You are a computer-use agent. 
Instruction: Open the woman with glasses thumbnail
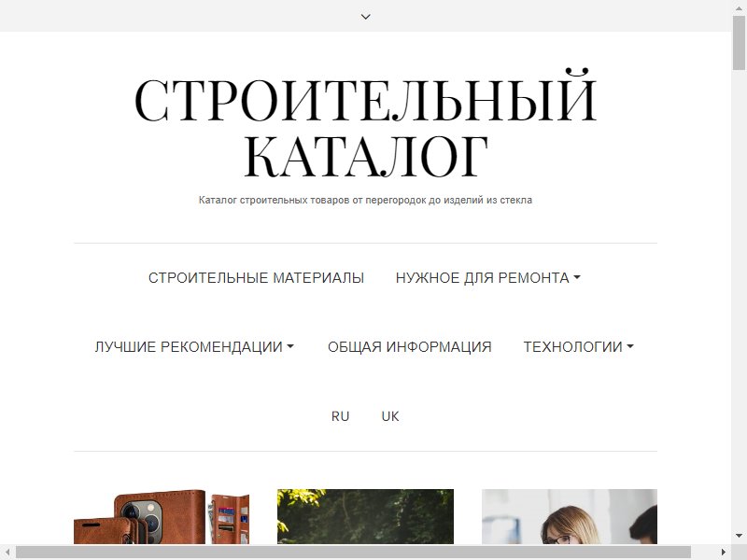tap(570, 516)
